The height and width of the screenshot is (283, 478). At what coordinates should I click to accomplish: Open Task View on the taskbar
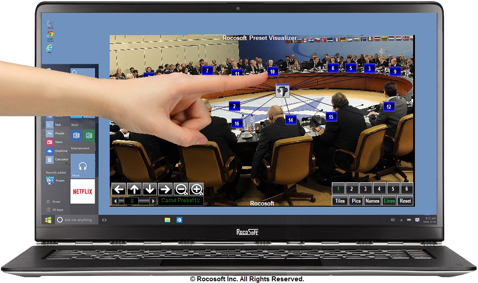click(x=104, y=220)
